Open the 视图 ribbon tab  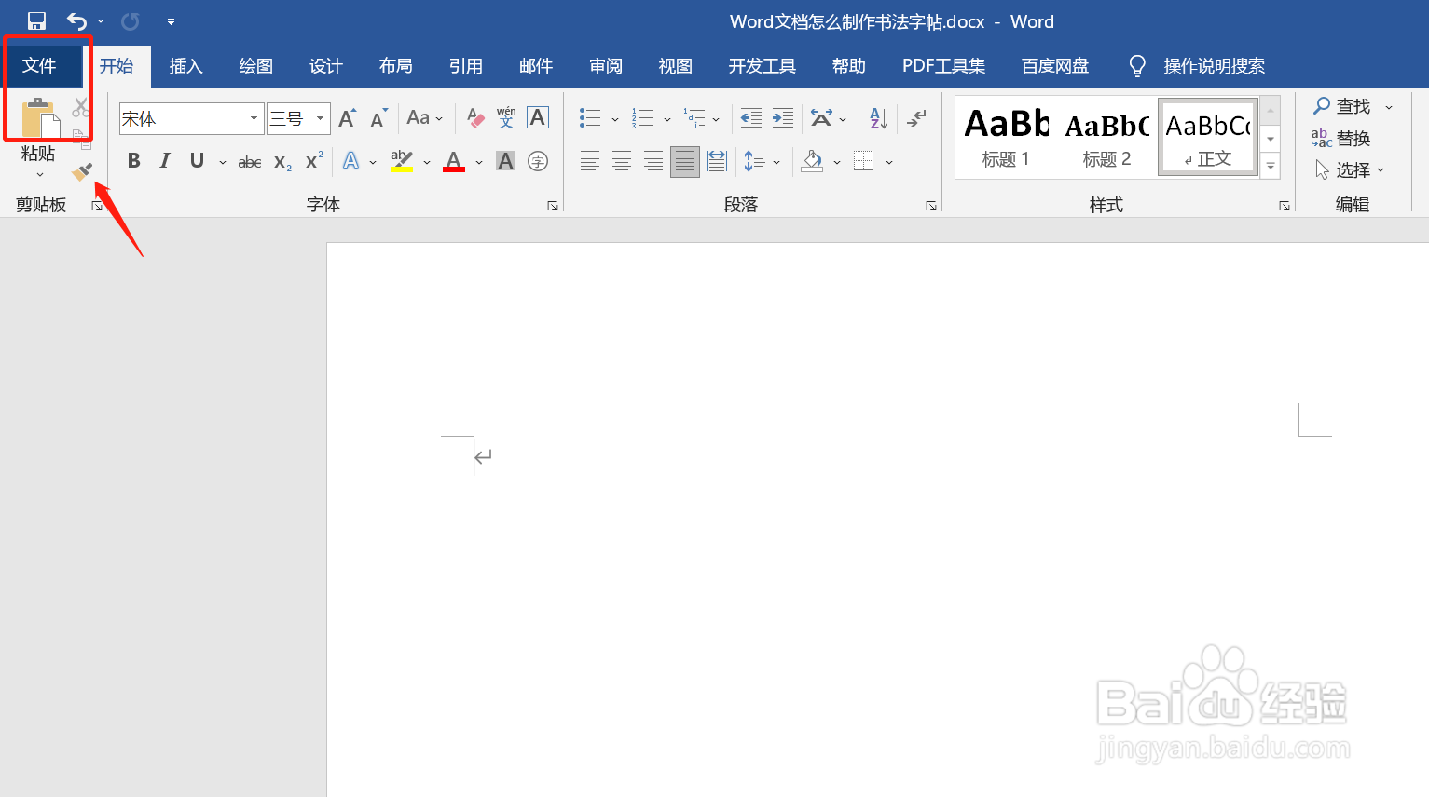(x=675, y=66)
